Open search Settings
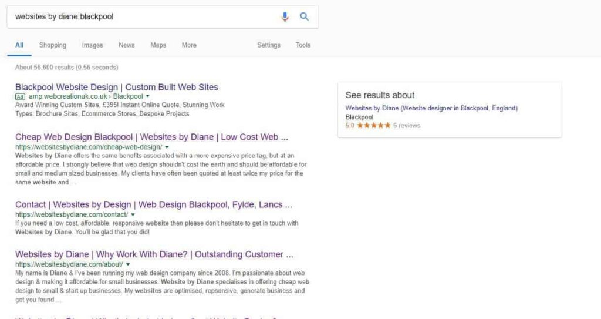Image resolution: width=601 pixels, height=319 pixels. pos(269,45)
